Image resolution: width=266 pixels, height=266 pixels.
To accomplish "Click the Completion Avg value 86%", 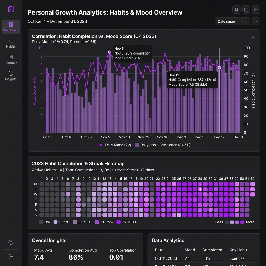I will (76, 257).
